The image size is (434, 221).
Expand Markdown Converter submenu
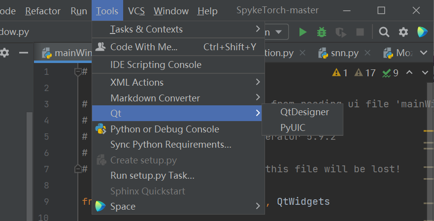coord(178,97)
